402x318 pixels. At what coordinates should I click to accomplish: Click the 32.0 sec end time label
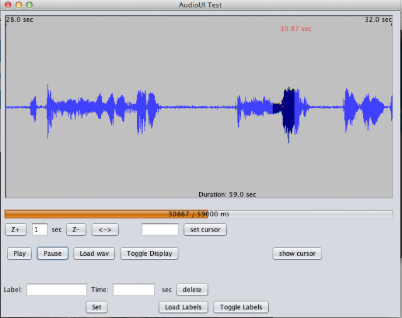[378, 19]
